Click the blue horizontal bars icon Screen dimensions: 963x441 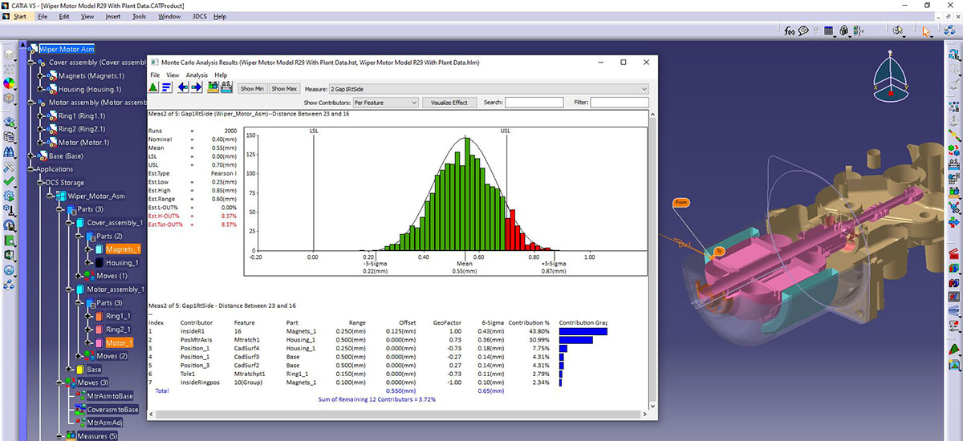tap(167, 87)
